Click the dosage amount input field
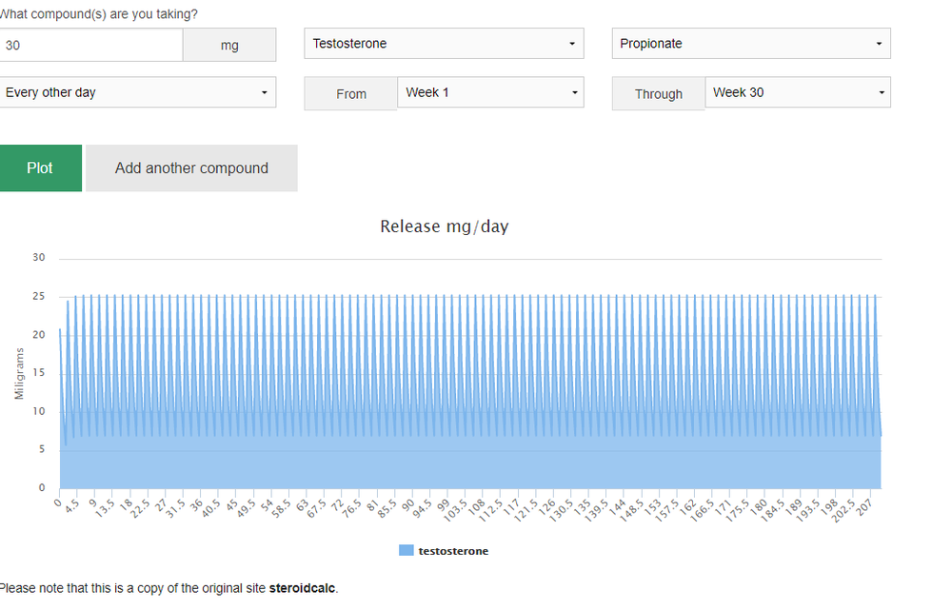The width and height of the screenshot is (952, 610). (x=91, y=45)
